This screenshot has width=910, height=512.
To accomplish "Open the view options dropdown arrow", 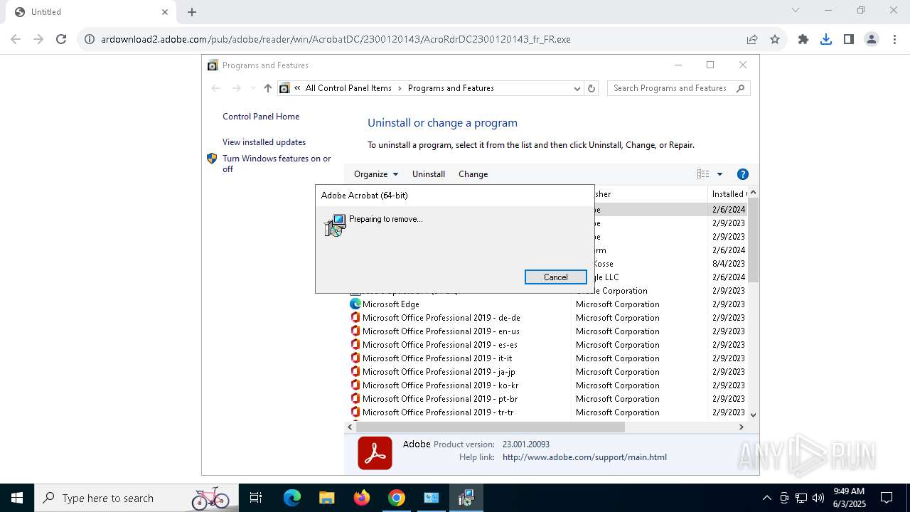I will [719, 174].
